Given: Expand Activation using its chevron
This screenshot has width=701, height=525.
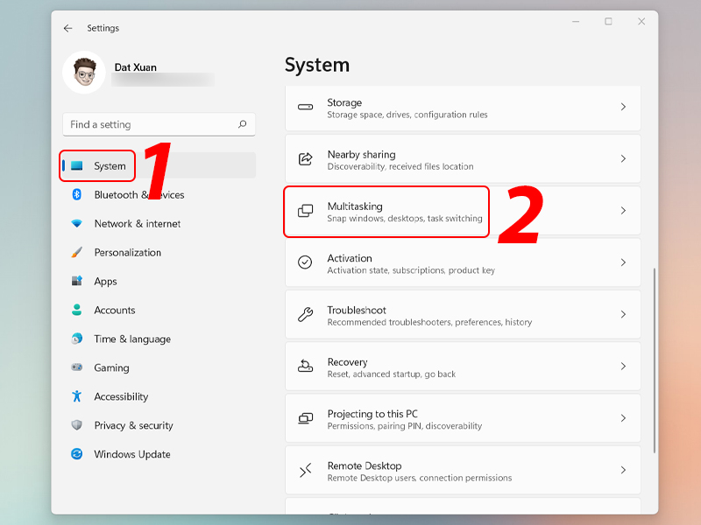Looking at the screenshot, I should coord(623,262).
